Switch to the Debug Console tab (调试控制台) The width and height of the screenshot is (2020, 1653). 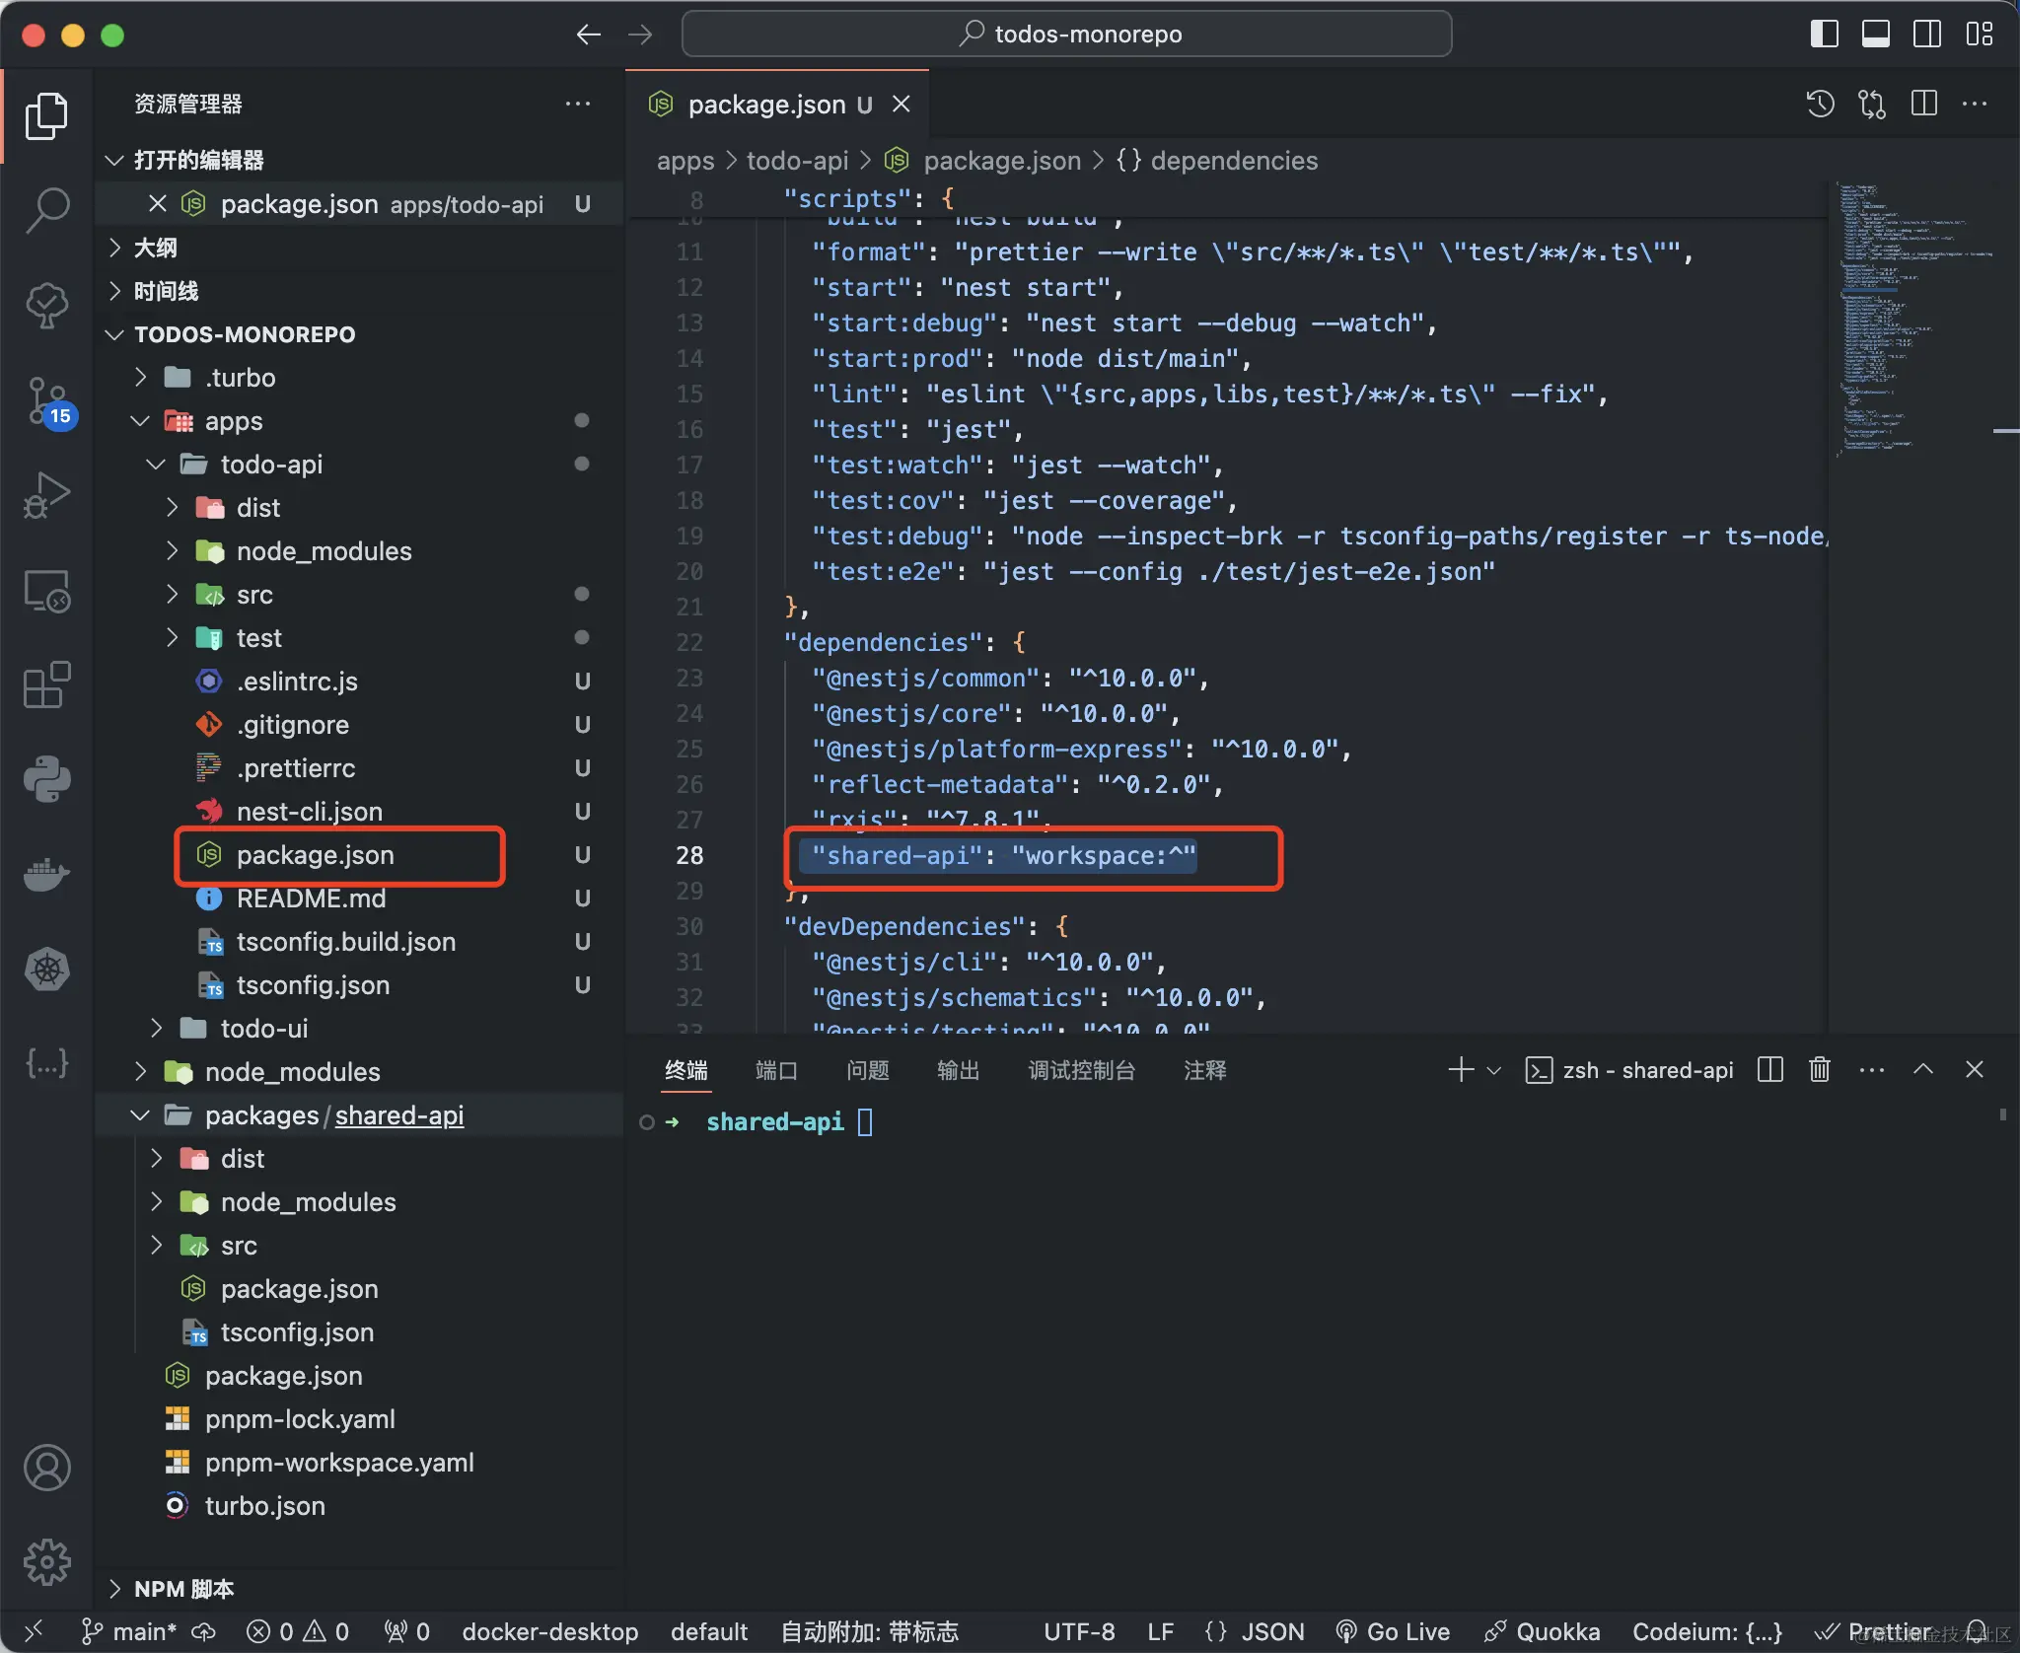coord(1081,1070)
